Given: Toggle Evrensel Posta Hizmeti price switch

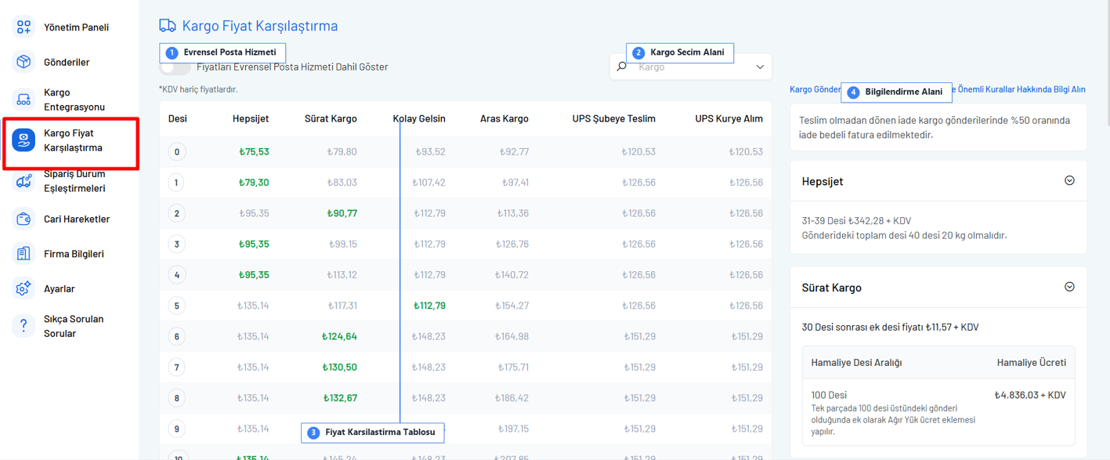Looking at the screenshot, I should [x=175, y=67].
